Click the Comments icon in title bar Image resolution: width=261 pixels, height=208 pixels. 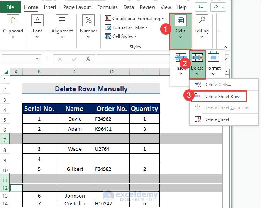(201, 7)
